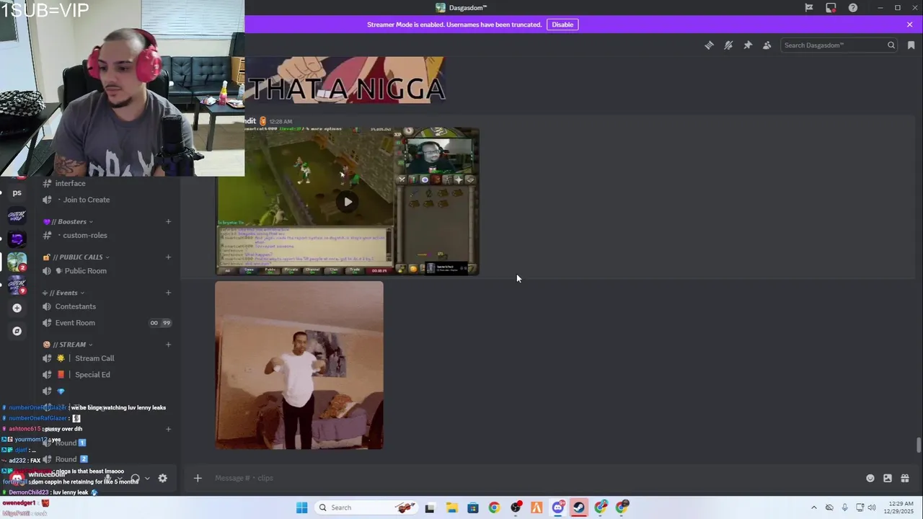Click the message attachment plus button
The height and width of the screenshot is (519, 923).
(x=198, y=478)
